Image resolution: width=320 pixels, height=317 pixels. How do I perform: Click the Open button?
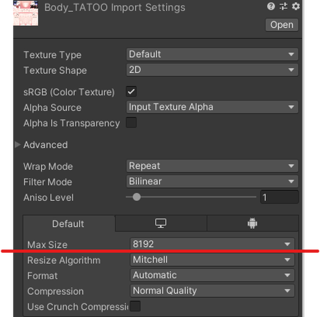coord(282,25)
